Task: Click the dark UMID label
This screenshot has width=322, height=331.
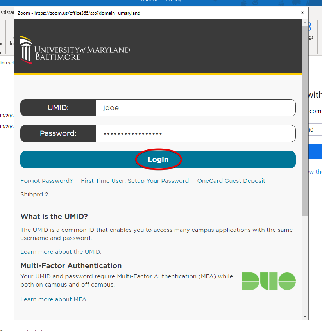Action: point(58,108)
